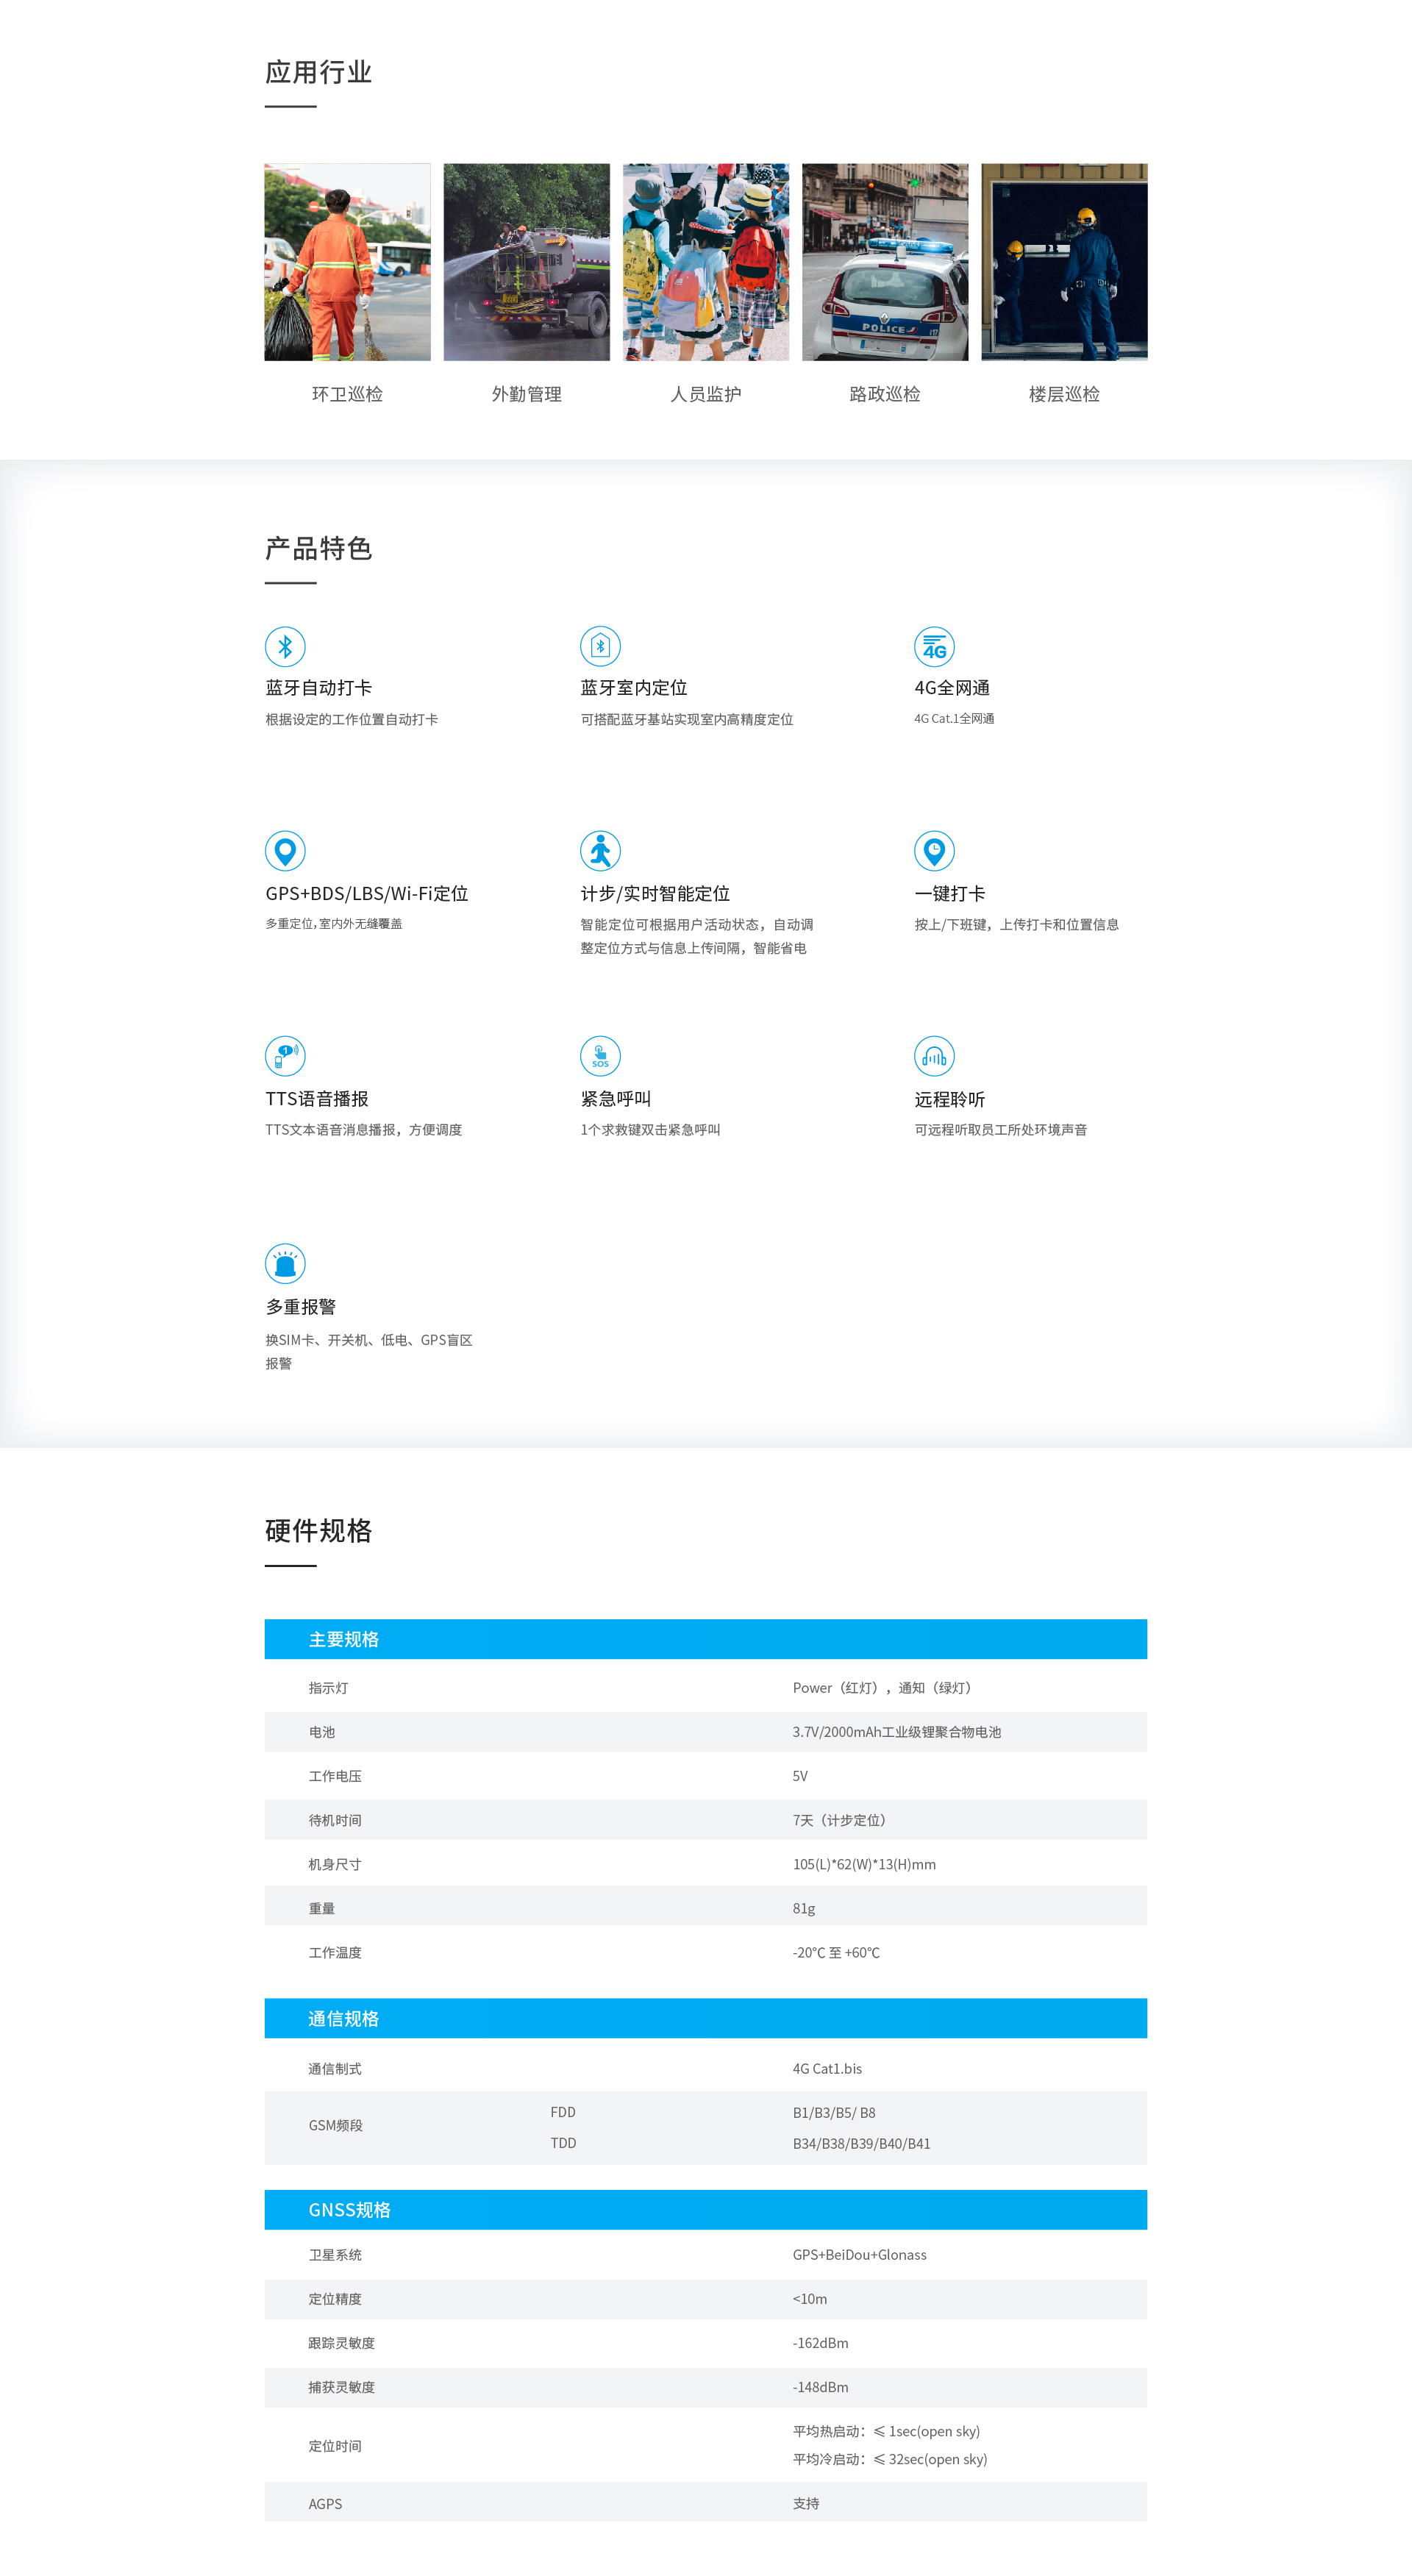1412x2576 pixels.
Task: Click the 平均冷启动 ≤32sec value
Action: [x=890, y=2459]
